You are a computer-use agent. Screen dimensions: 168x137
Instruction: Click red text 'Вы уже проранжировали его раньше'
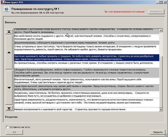pos(124,12)
